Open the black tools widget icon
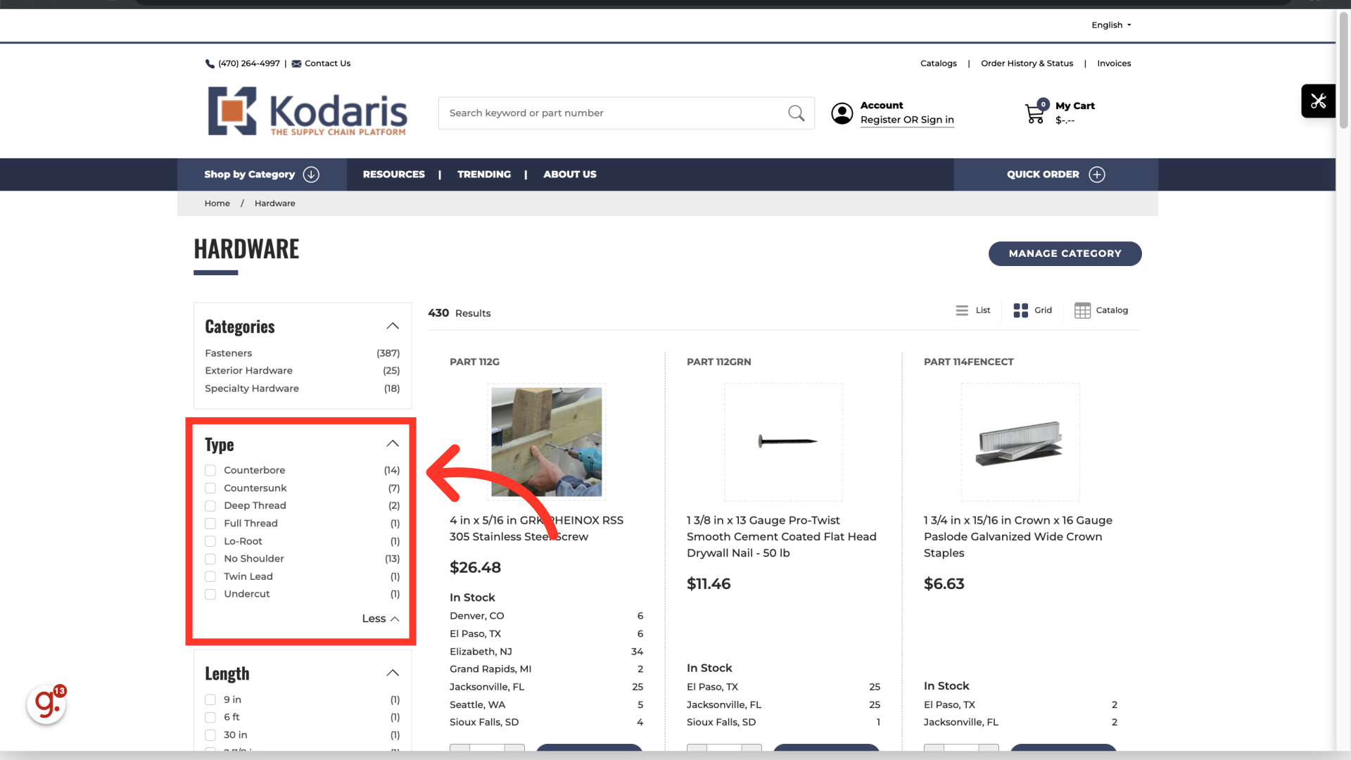1351x760 pixels. coord(1318,101)
